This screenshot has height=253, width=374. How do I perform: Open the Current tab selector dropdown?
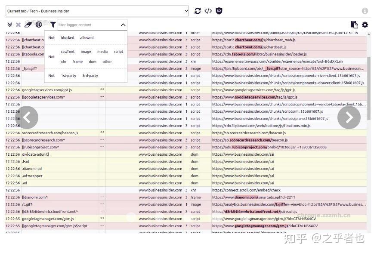[97, 11]
